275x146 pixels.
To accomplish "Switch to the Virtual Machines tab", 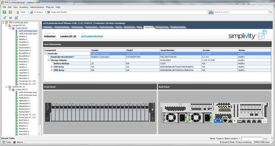I will point(62,27).
